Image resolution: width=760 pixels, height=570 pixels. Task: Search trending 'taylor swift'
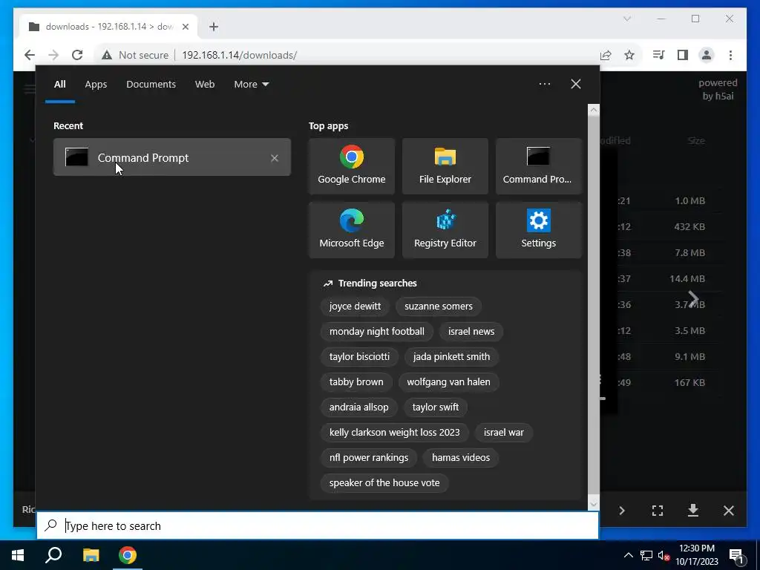[x=435, y=407]
